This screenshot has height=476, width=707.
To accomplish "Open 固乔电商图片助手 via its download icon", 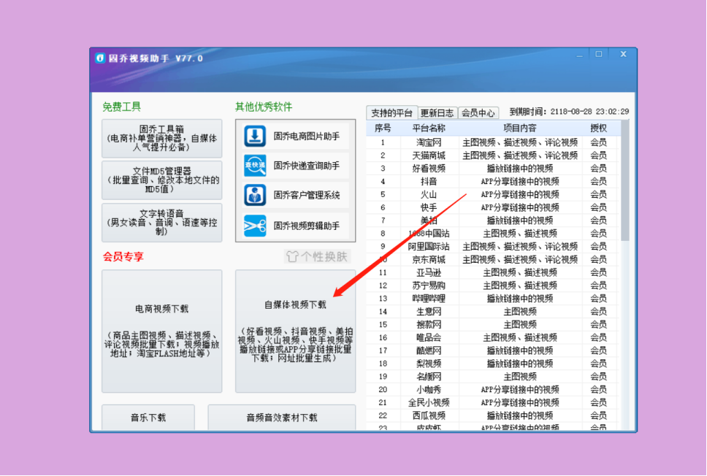I will coord(254,138).
